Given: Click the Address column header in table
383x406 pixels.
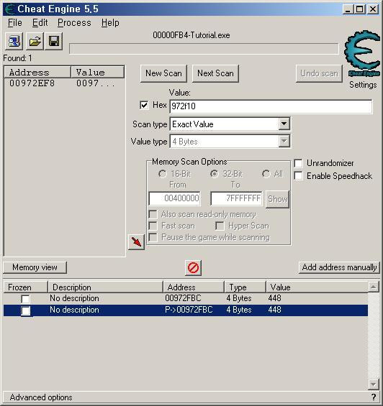Looking at the screenshot, I should [x=194, y=287].
